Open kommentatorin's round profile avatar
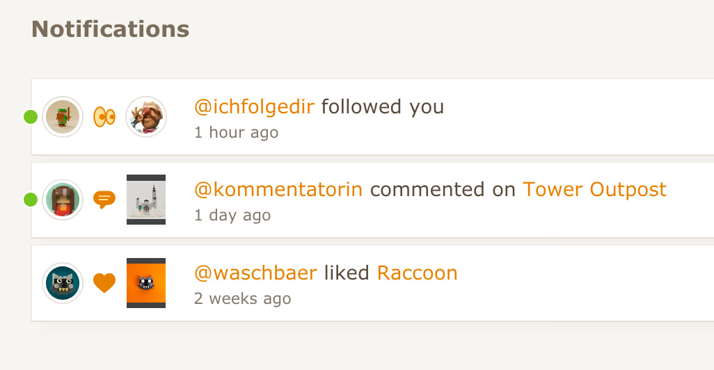The height and width of the screenshot is (370, 714). click(x=63, y=200)
